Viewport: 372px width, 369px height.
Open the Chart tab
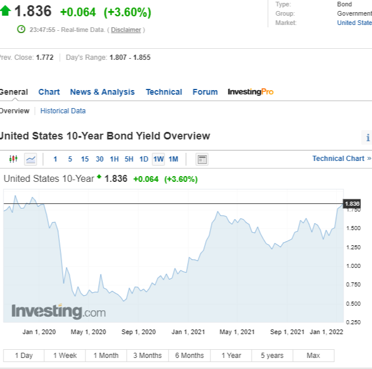pyautogui.click(x=49, y=92)
